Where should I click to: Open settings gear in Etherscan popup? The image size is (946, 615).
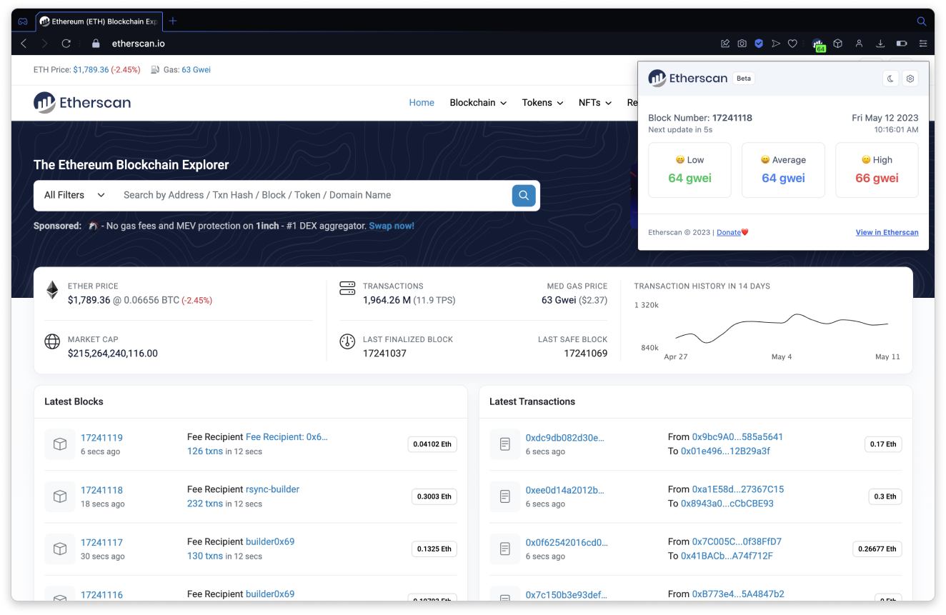pos(910,79)
